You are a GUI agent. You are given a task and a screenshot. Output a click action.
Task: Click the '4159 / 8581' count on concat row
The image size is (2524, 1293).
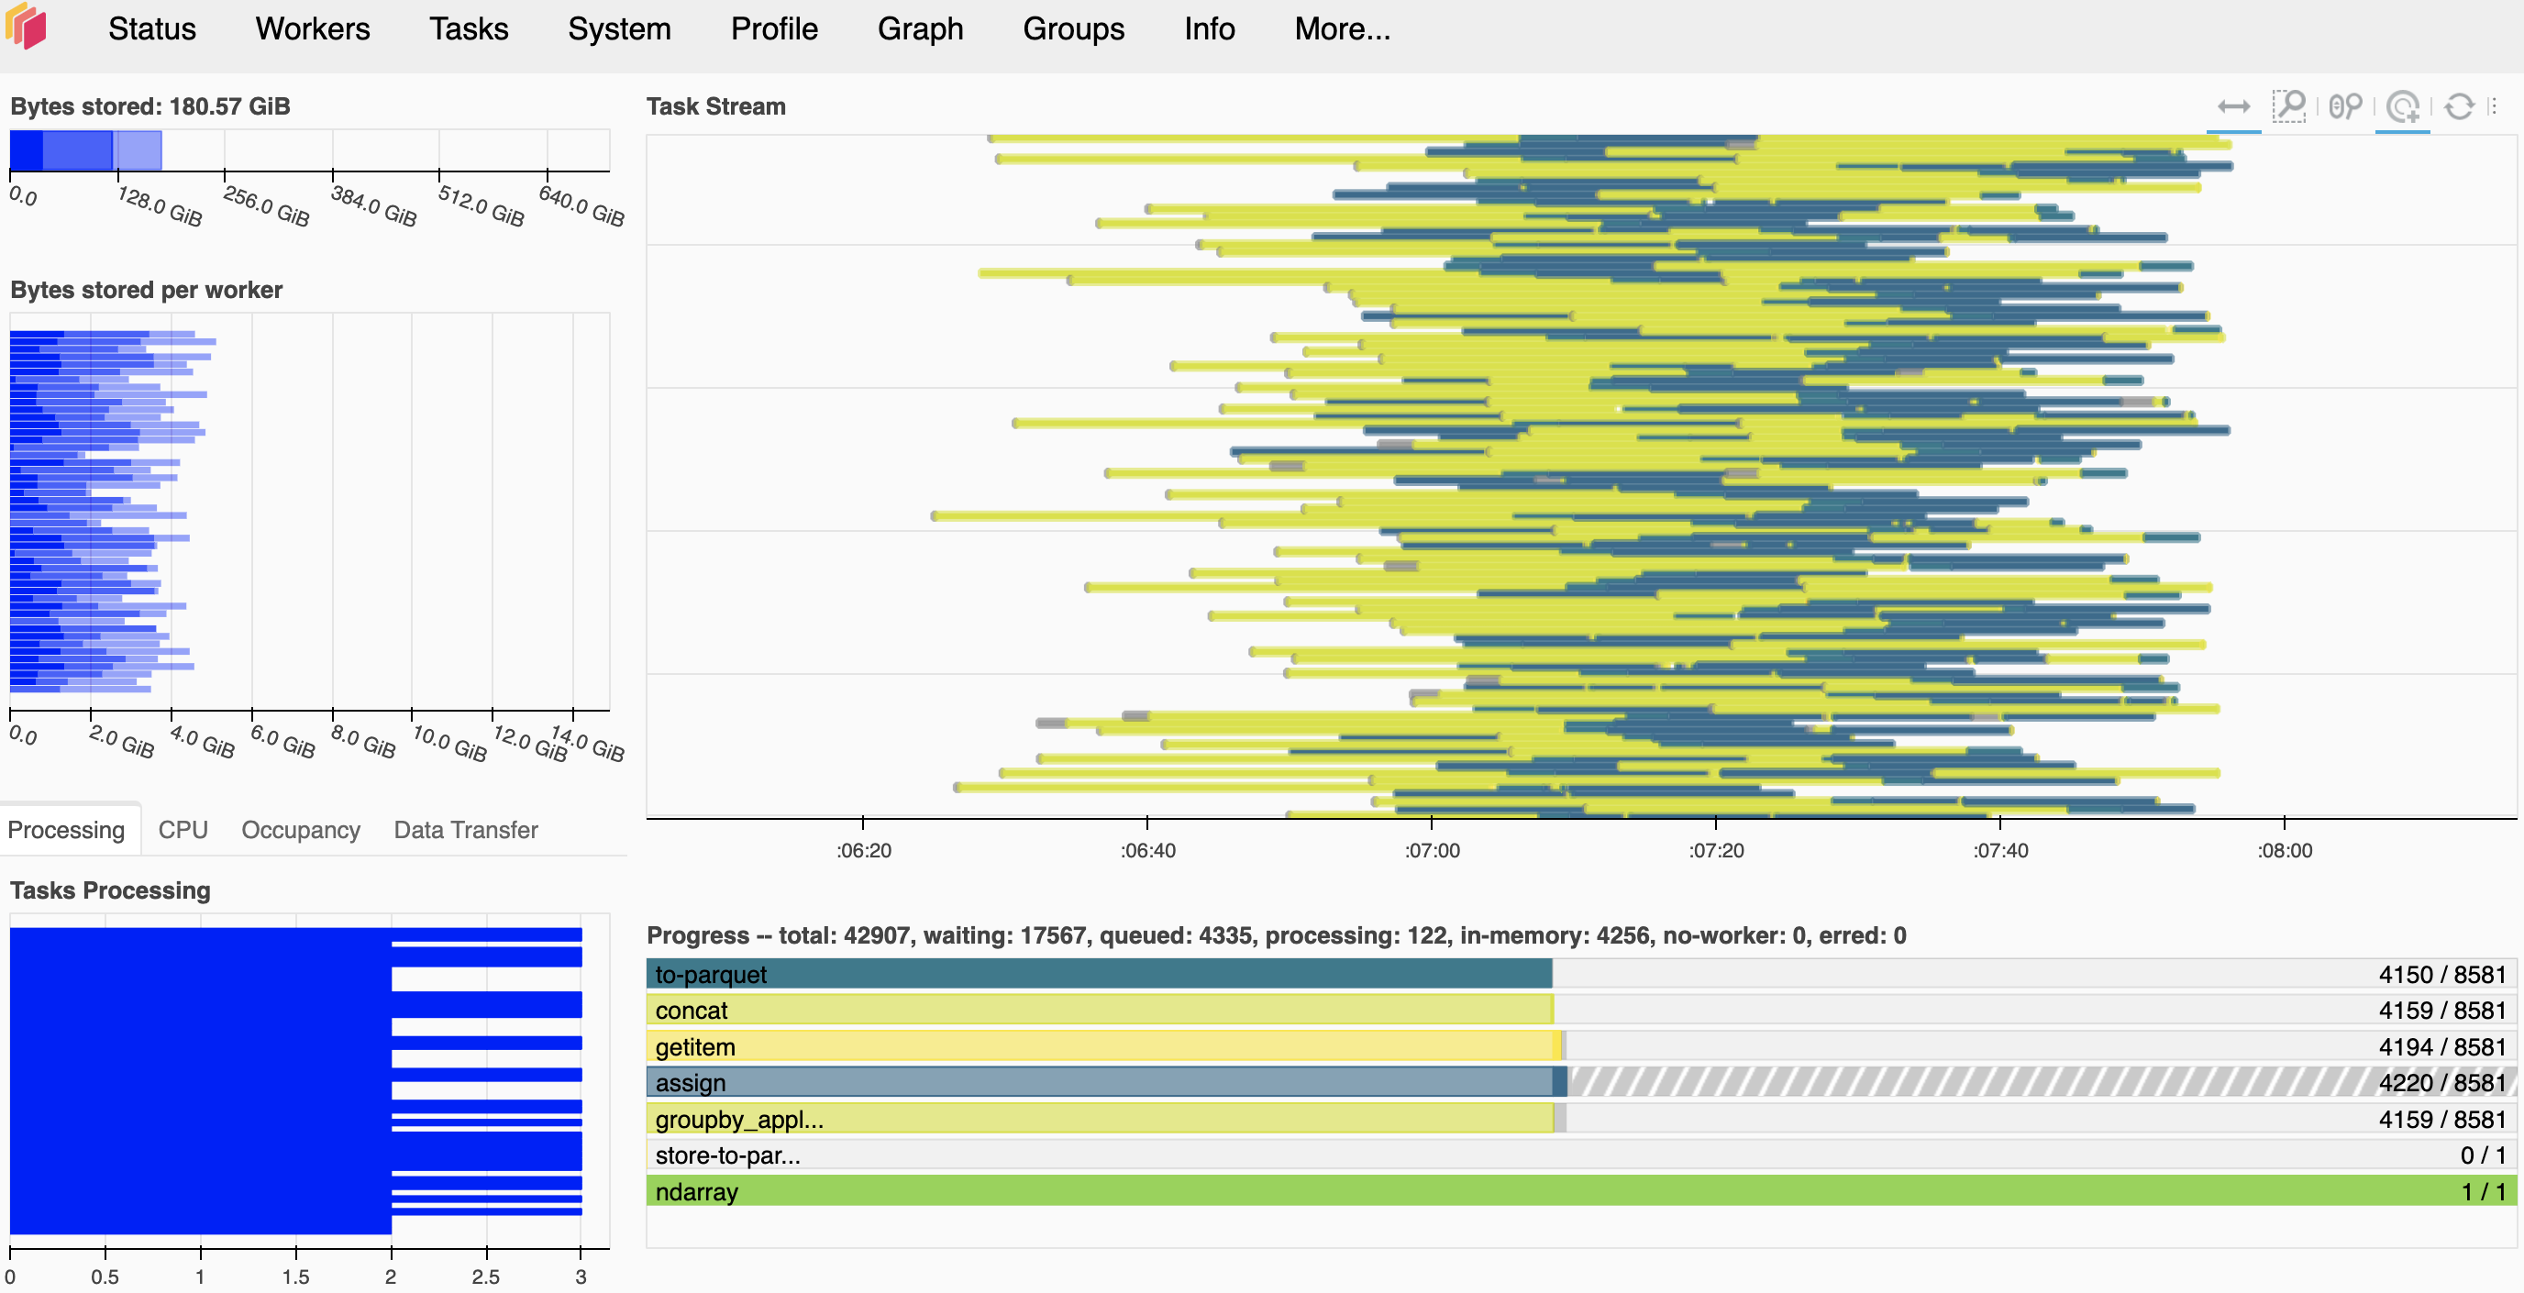click(2441, 1011)
